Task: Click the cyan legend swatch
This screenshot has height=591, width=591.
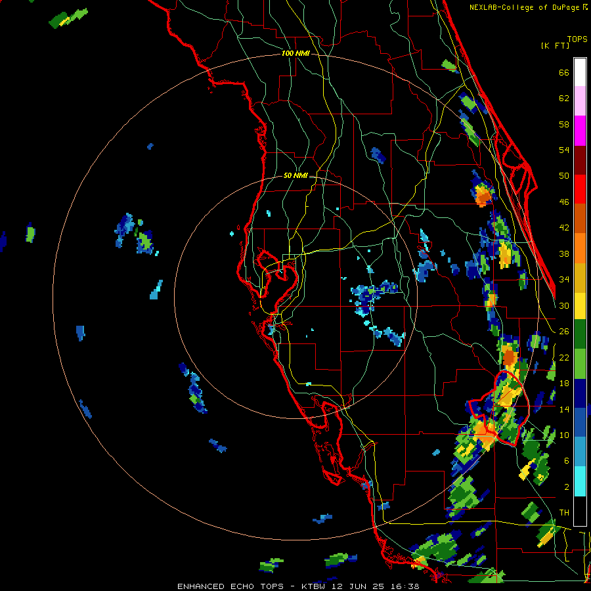Action: click(x=580, y=481)
